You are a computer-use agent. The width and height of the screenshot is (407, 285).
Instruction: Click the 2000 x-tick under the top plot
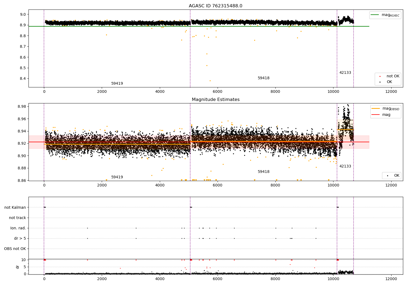102,92
